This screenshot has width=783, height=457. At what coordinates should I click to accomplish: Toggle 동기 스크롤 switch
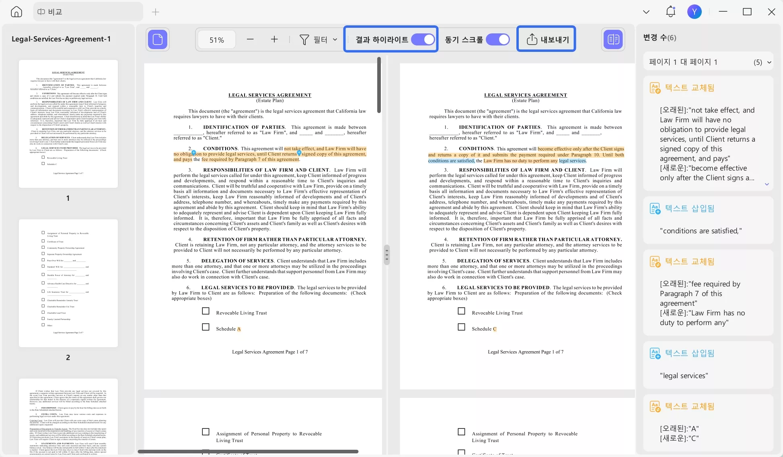pyautogui.click(x=497, y=39)
